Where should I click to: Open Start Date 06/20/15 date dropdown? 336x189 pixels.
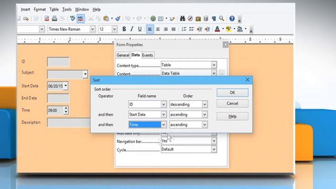(x=66, y=86)
